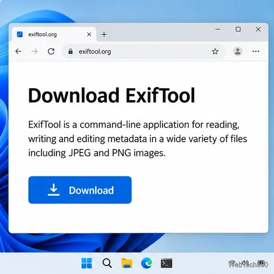Close the browser window
274x274 pixels.
point(258,29)
